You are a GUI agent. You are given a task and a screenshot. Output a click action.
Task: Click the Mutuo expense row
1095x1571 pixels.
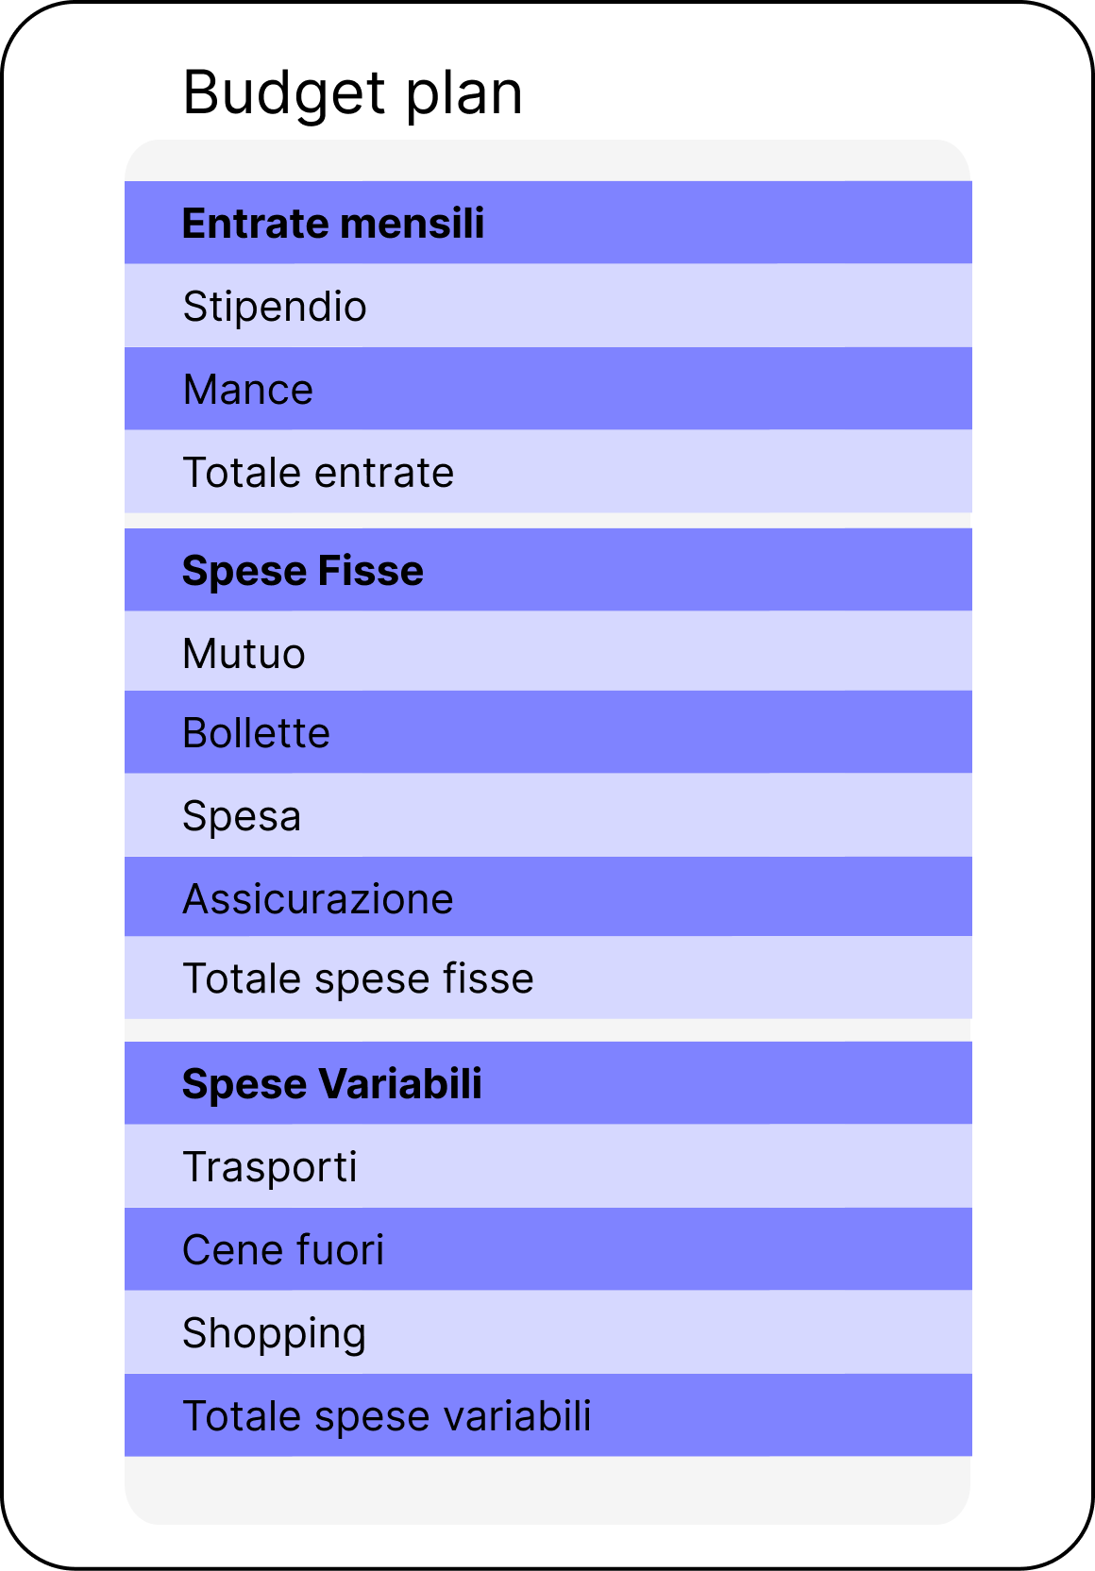pos(547,652)
